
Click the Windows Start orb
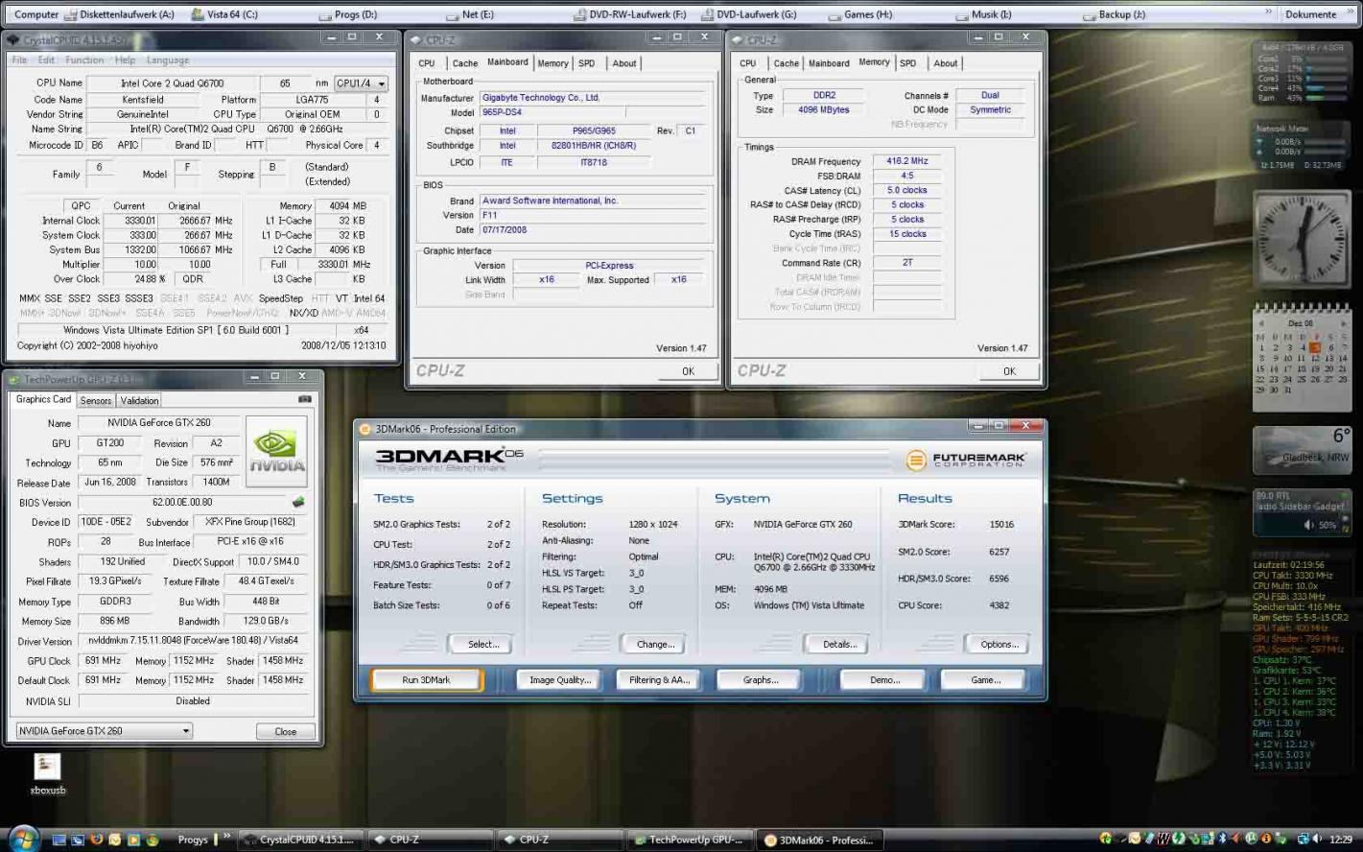(x=24, y=839)
